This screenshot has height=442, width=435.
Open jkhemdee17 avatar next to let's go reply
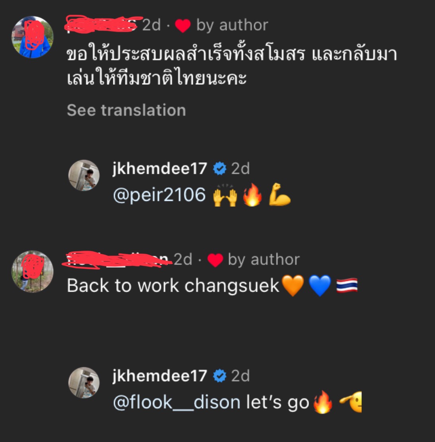[x=84, y=382]
